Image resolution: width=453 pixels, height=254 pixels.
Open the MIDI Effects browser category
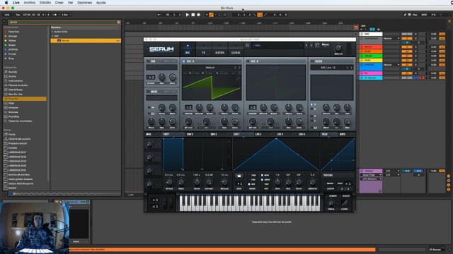(16, 90)
